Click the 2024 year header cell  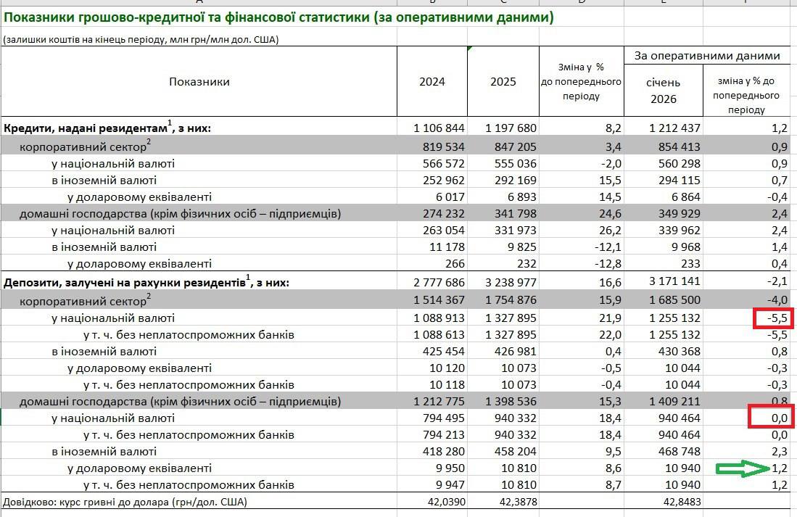click(x=432, y=81)
